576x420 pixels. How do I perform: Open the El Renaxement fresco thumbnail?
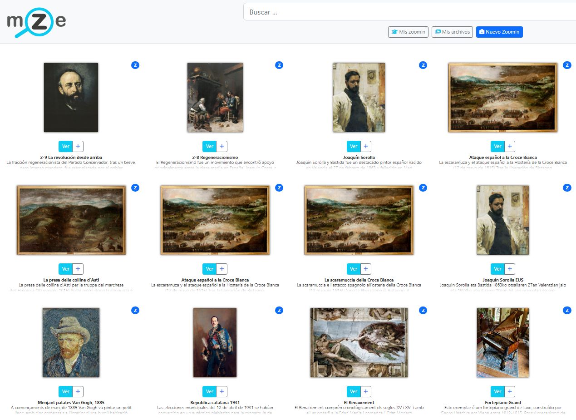(359, 343)
